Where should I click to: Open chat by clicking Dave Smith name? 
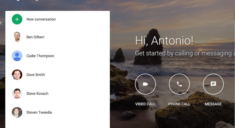[36, 75]
